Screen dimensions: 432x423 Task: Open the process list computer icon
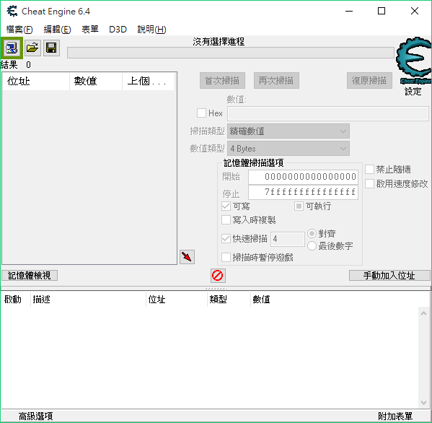point(12,48)
